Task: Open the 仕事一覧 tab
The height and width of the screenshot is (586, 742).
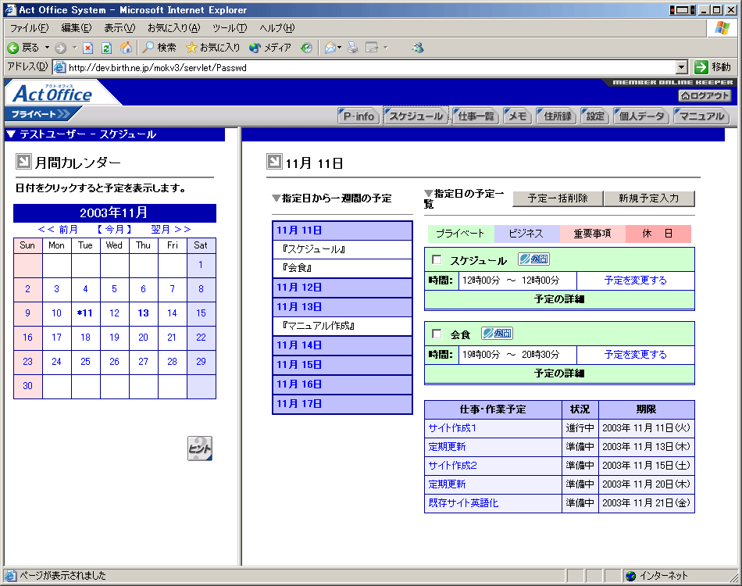Action: coord(476,116)
